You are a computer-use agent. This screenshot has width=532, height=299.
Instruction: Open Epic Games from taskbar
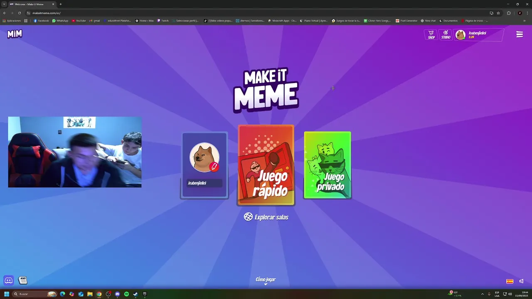(x=145, y=294)
